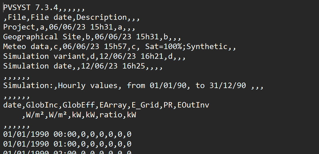Click the EOutInv column header

(x=193, y=105)
